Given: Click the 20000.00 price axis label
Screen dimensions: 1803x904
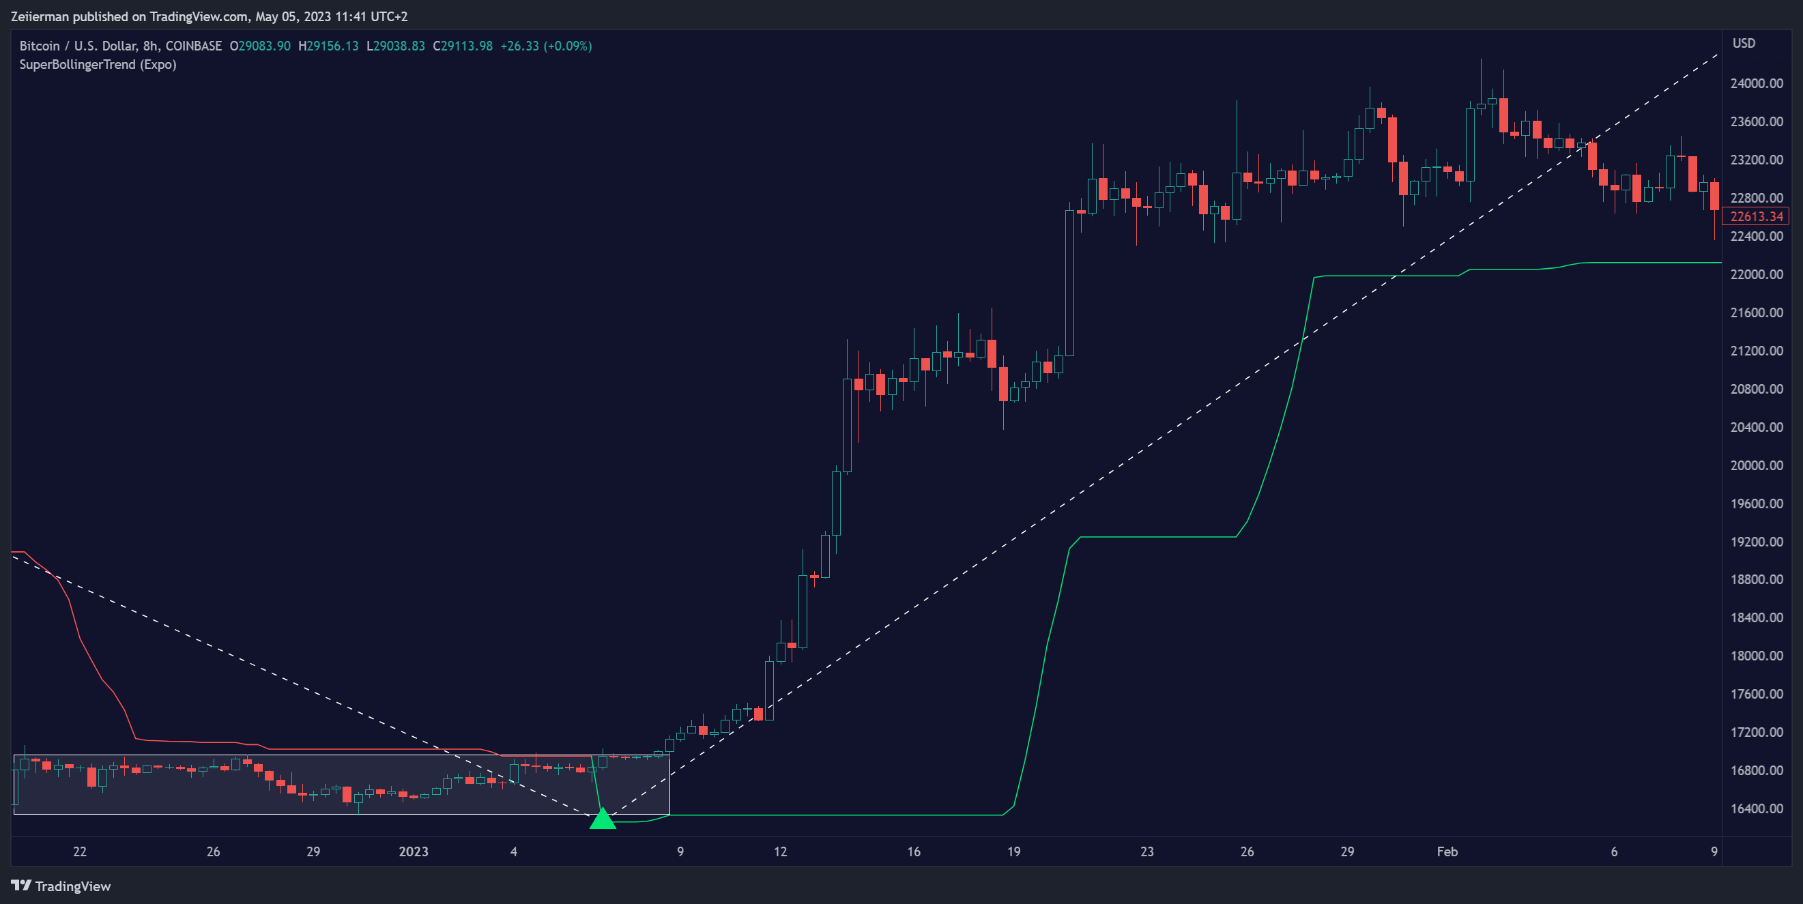Looking at the screenshot, I should [1756, 465].
